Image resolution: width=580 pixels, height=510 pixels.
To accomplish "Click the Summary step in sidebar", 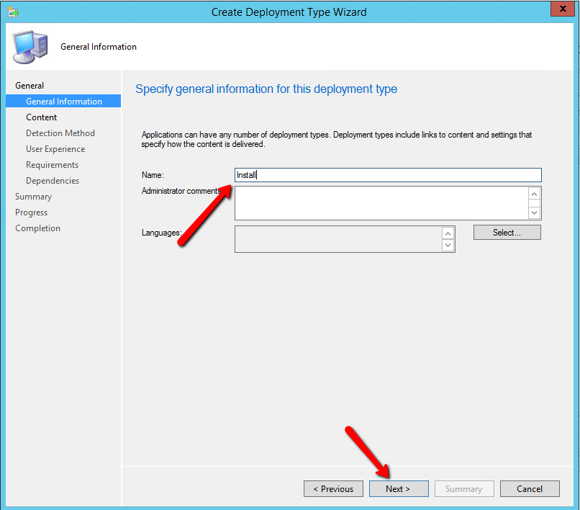I will 34,197.
